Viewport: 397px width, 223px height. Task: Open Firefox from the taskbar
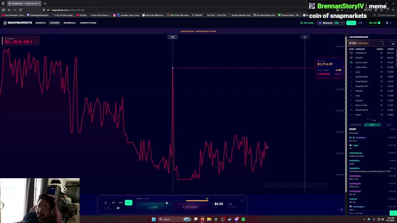pyautogui.click(x=202, y=219)
